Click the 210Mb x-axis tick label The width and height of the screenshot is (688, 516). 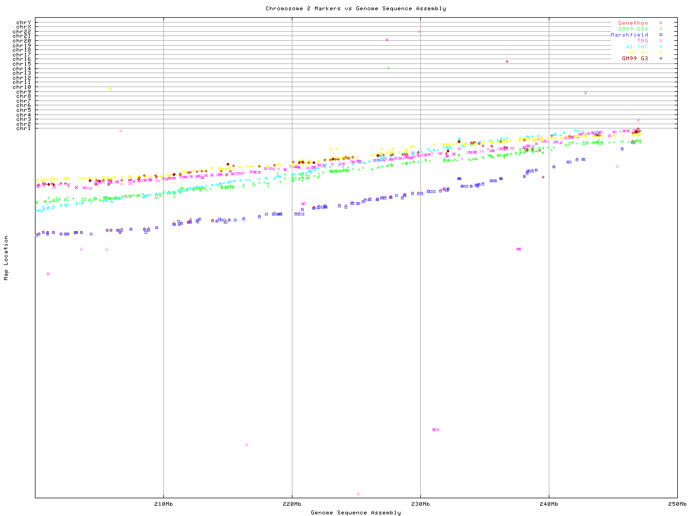(x=163, y=504)
